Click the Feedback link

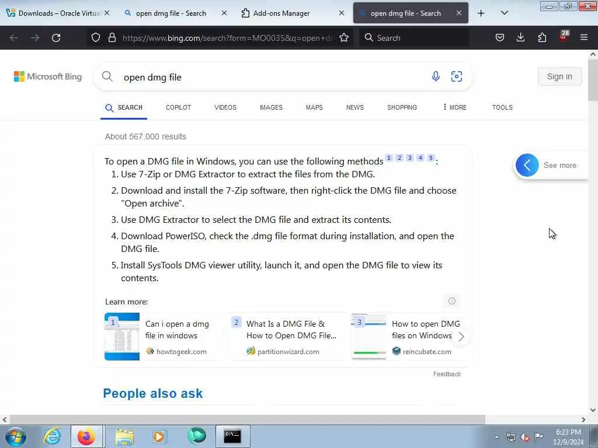[447, 374]
